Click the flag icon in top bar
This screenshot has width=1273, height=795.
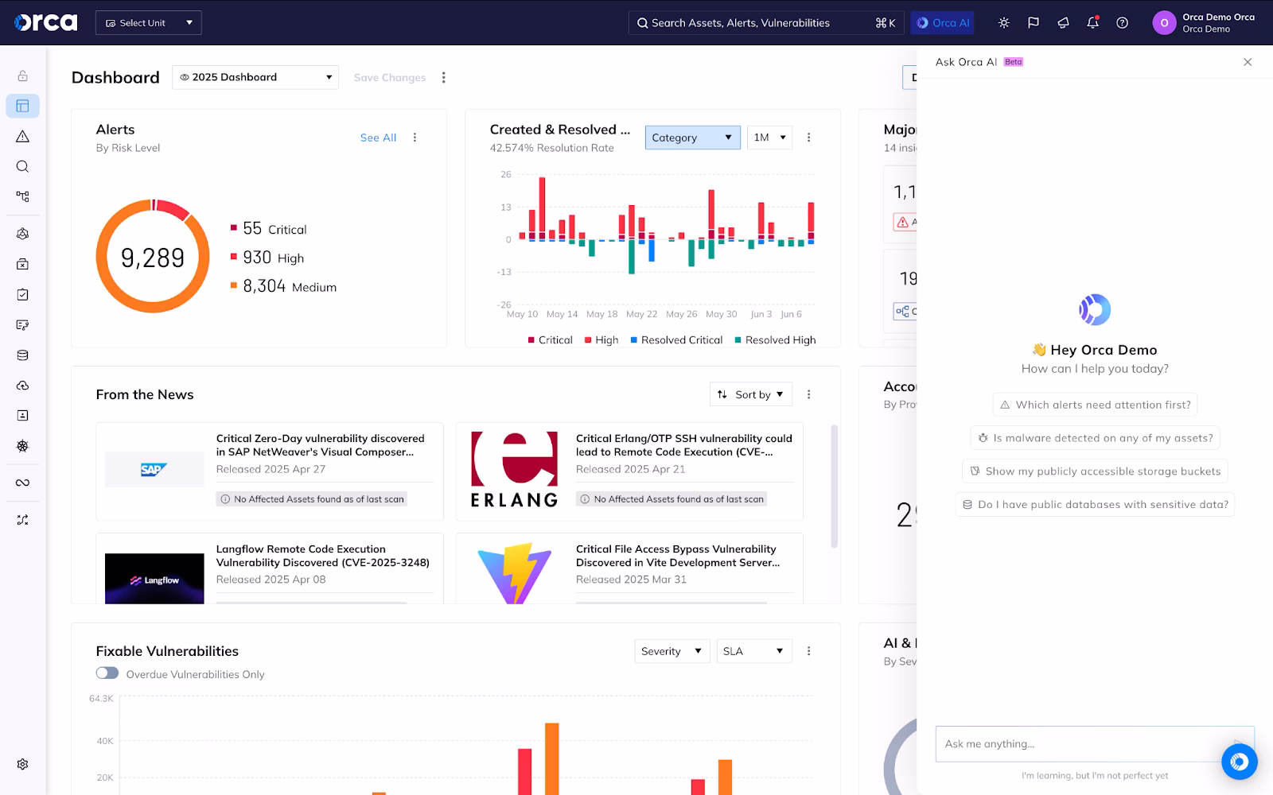(x=1033, y=23)
